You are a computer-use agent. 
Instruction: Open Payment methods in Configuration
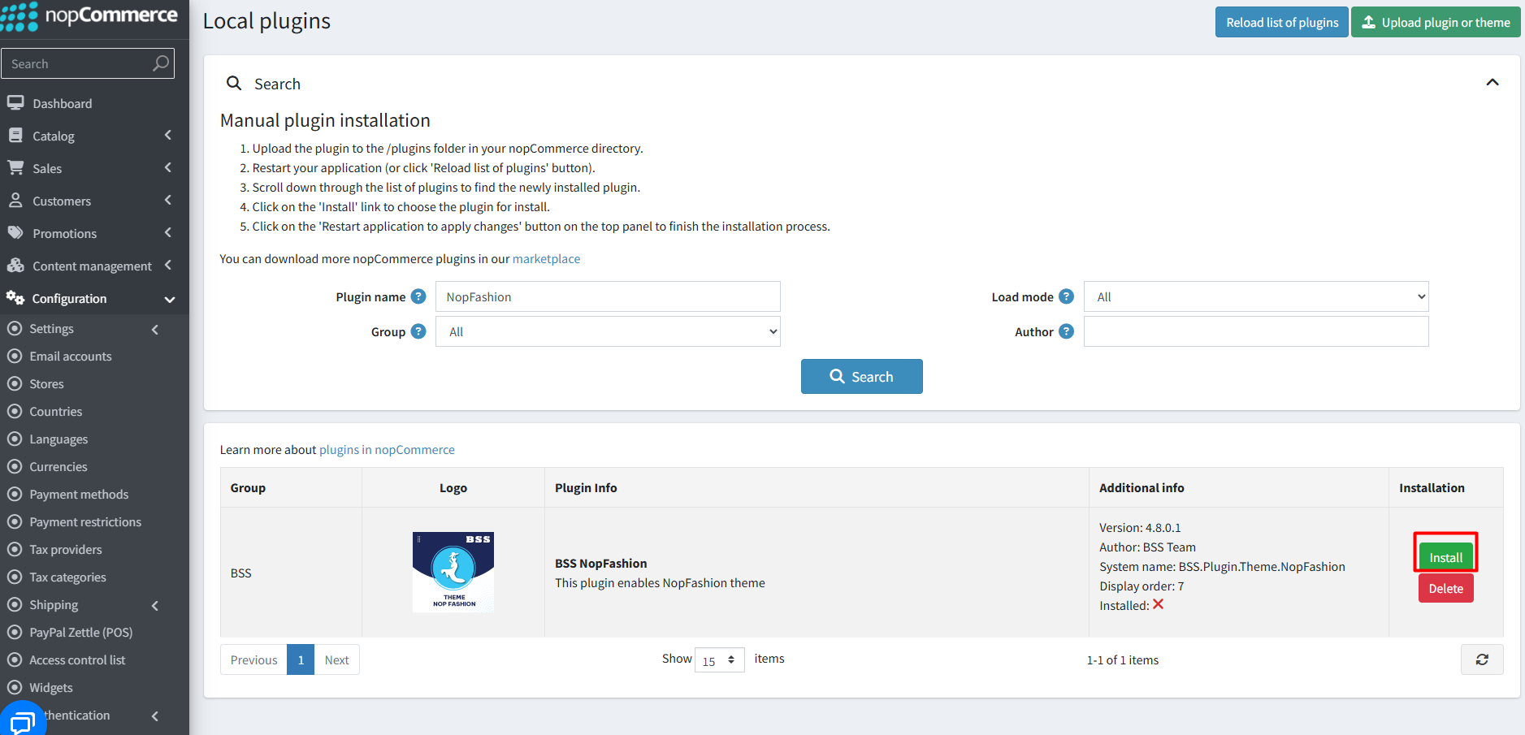click(x=79, y=494)
